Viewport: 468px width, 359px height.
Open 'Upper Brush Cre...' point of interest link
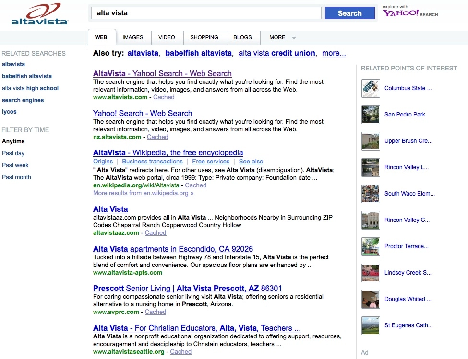click(408, 141)
